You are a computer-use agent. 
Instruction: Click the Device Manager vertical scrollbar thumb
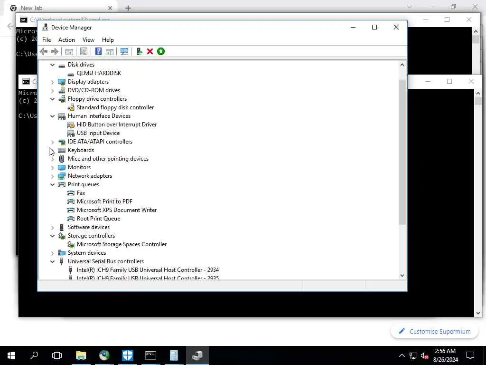[x=402, y=152]
